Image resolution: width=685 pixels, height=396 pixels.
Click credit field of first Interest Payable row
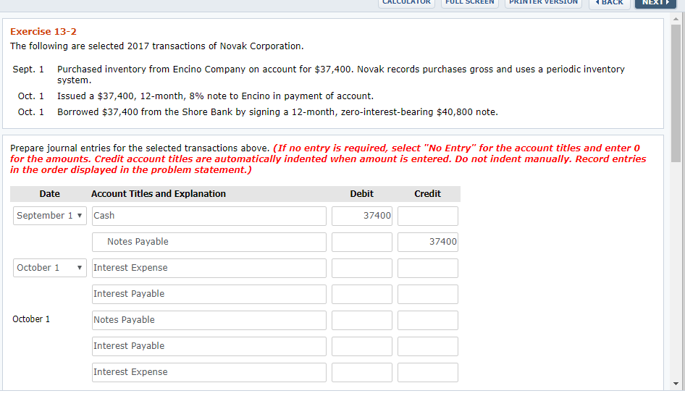point(428,294)
